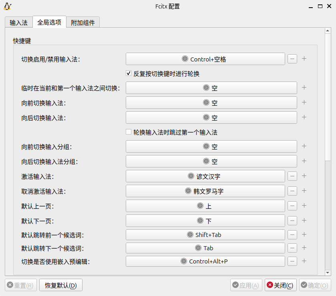Click the minus icon beside the Shift+Tab hotkey
This screenshot has height=296, width=336.
coord(292,235)
